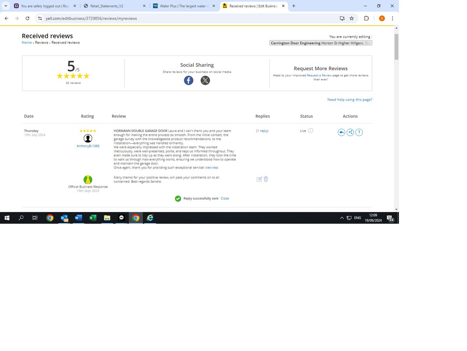Screen dimensions: 467x351
Task: Open Excel from the taskbar
Action: click(x=93, y=218)
